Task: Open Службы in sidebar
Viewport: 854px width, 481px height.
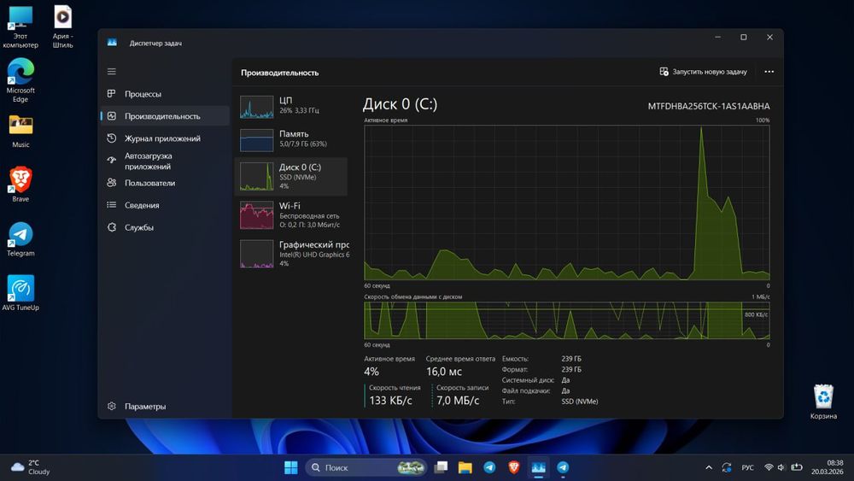Action: tap(165, 227)
